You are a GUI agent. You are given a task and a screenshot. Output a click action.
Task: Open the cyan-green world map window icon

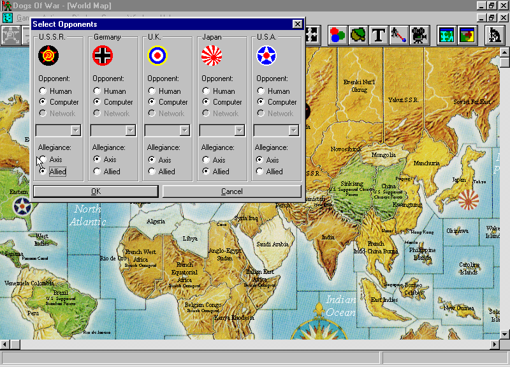tap(447, 35)
